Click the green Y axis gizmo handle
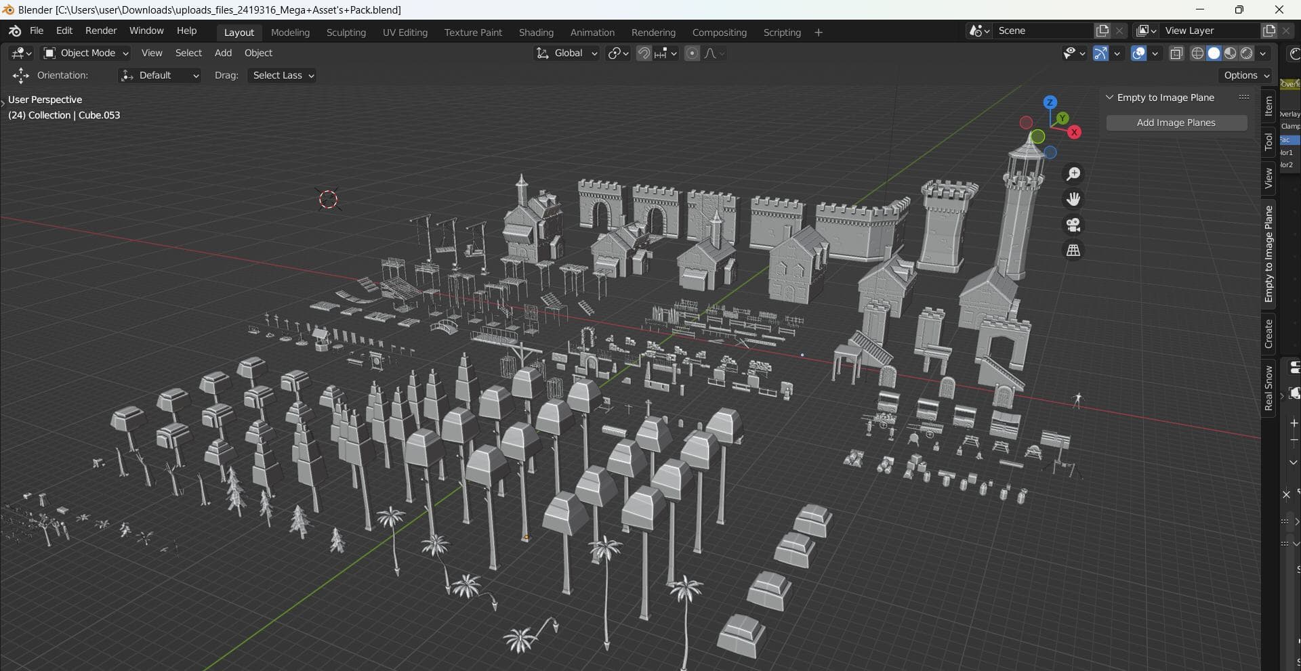The height and width of the screenshot is (671, 1301). point(1062,118)
